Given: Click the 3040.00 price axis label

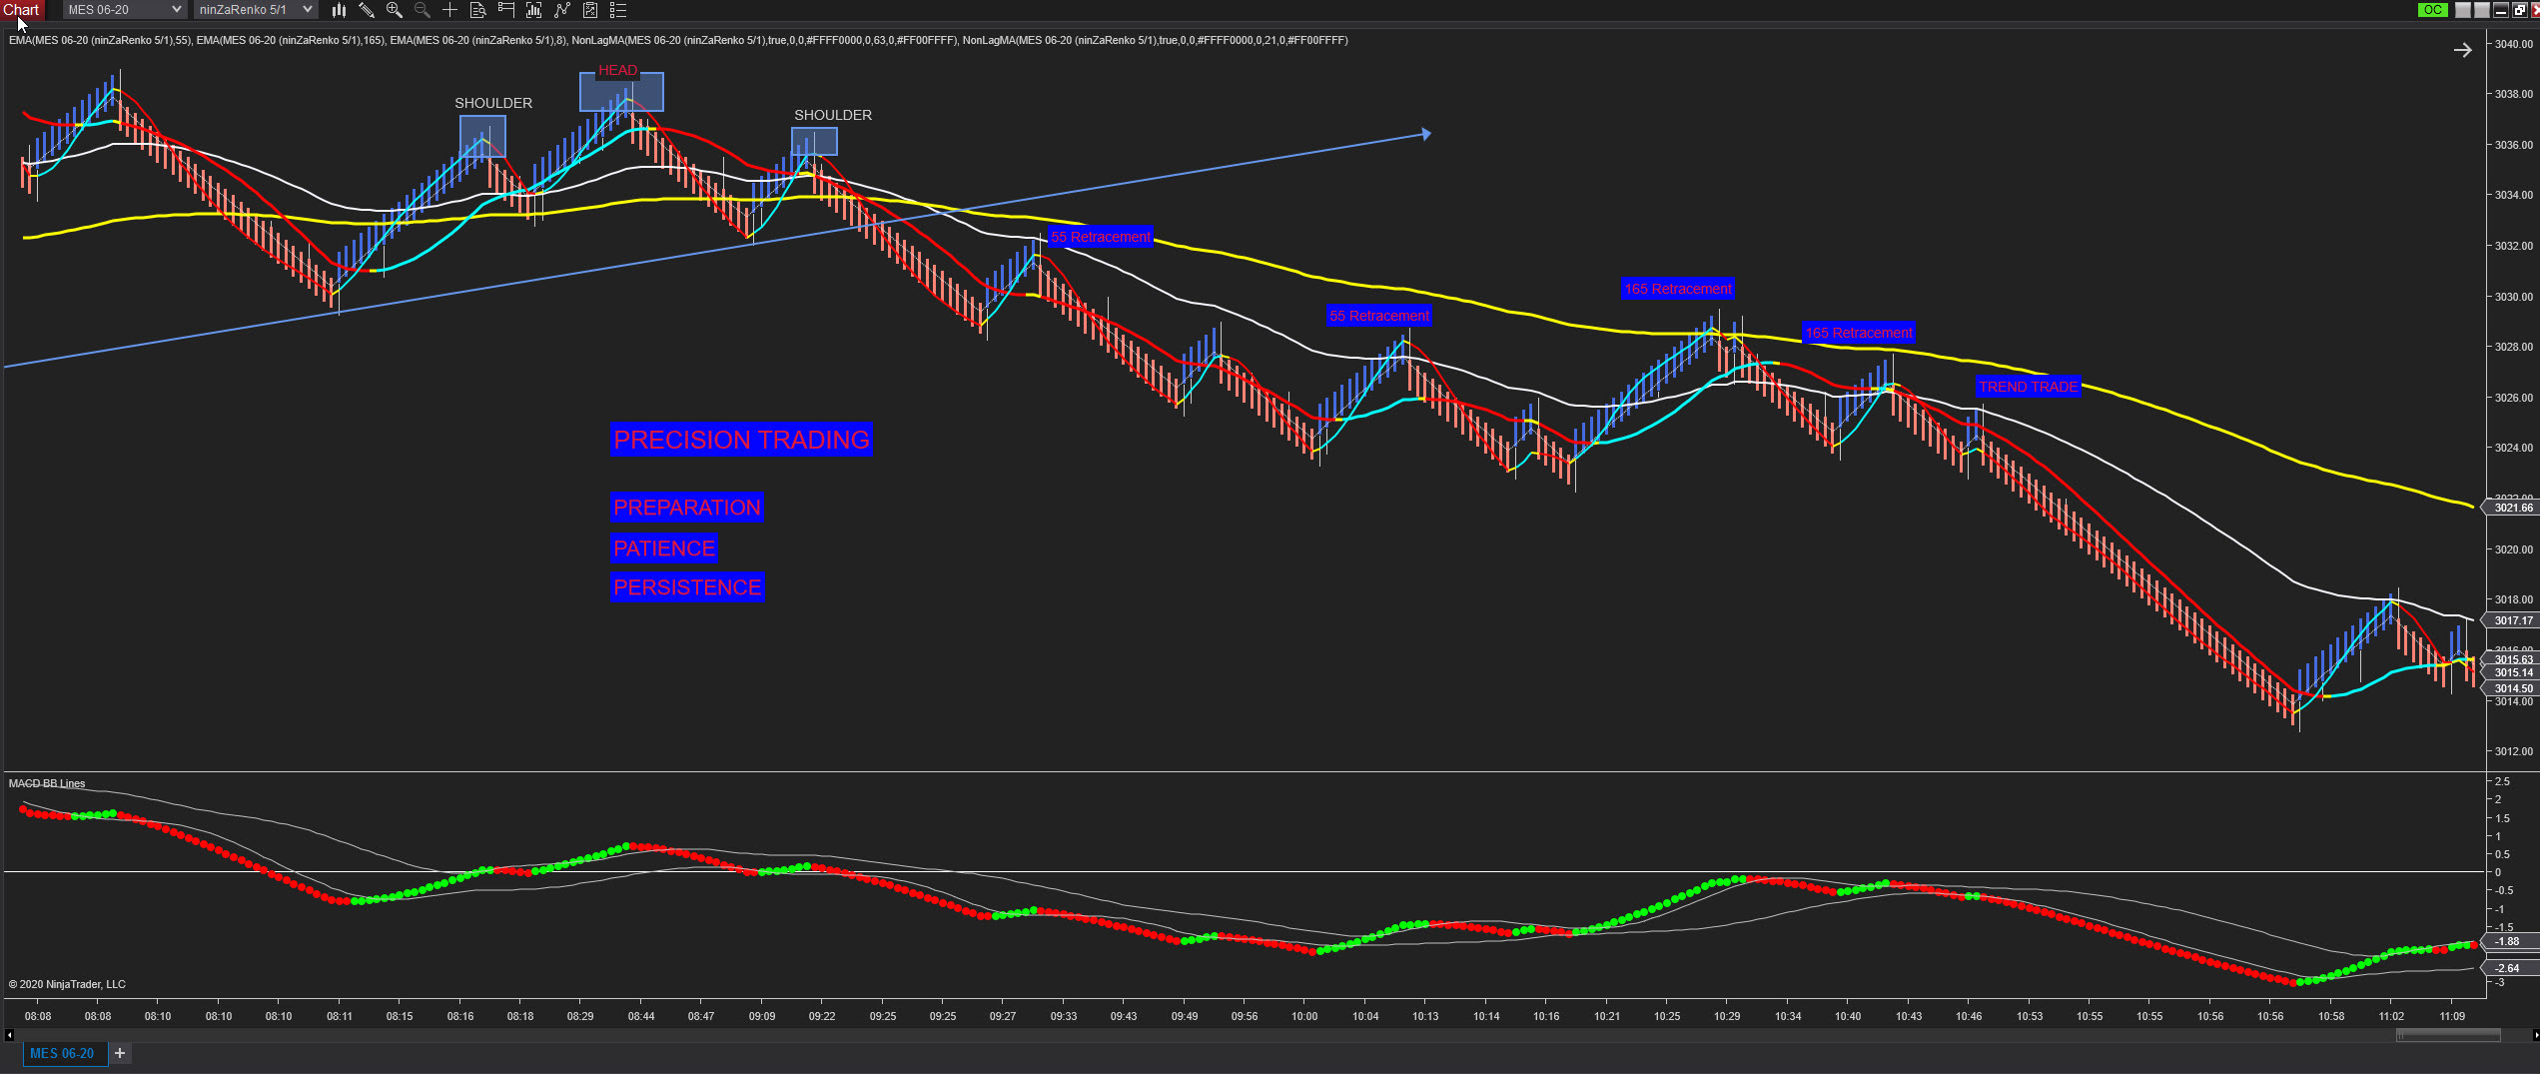Looking at the screenshot, I should [x=2514, y=44].
